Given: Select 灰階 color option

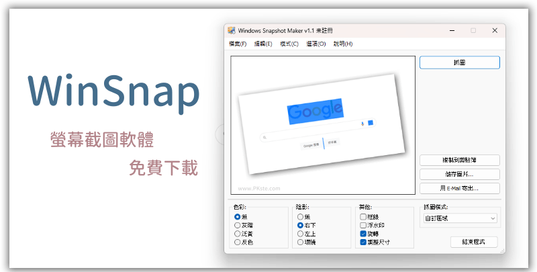Looking at the screenshot, I should (244, 226).
